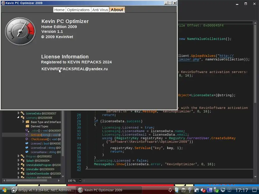This screenshot has height=194, width=259.
Task: Click tree panel scroll-down arrow
Action: click(63, 177)
